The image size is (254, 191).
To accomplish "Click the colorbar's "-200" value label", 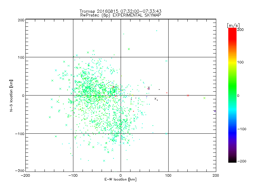I will click(242, 161).
